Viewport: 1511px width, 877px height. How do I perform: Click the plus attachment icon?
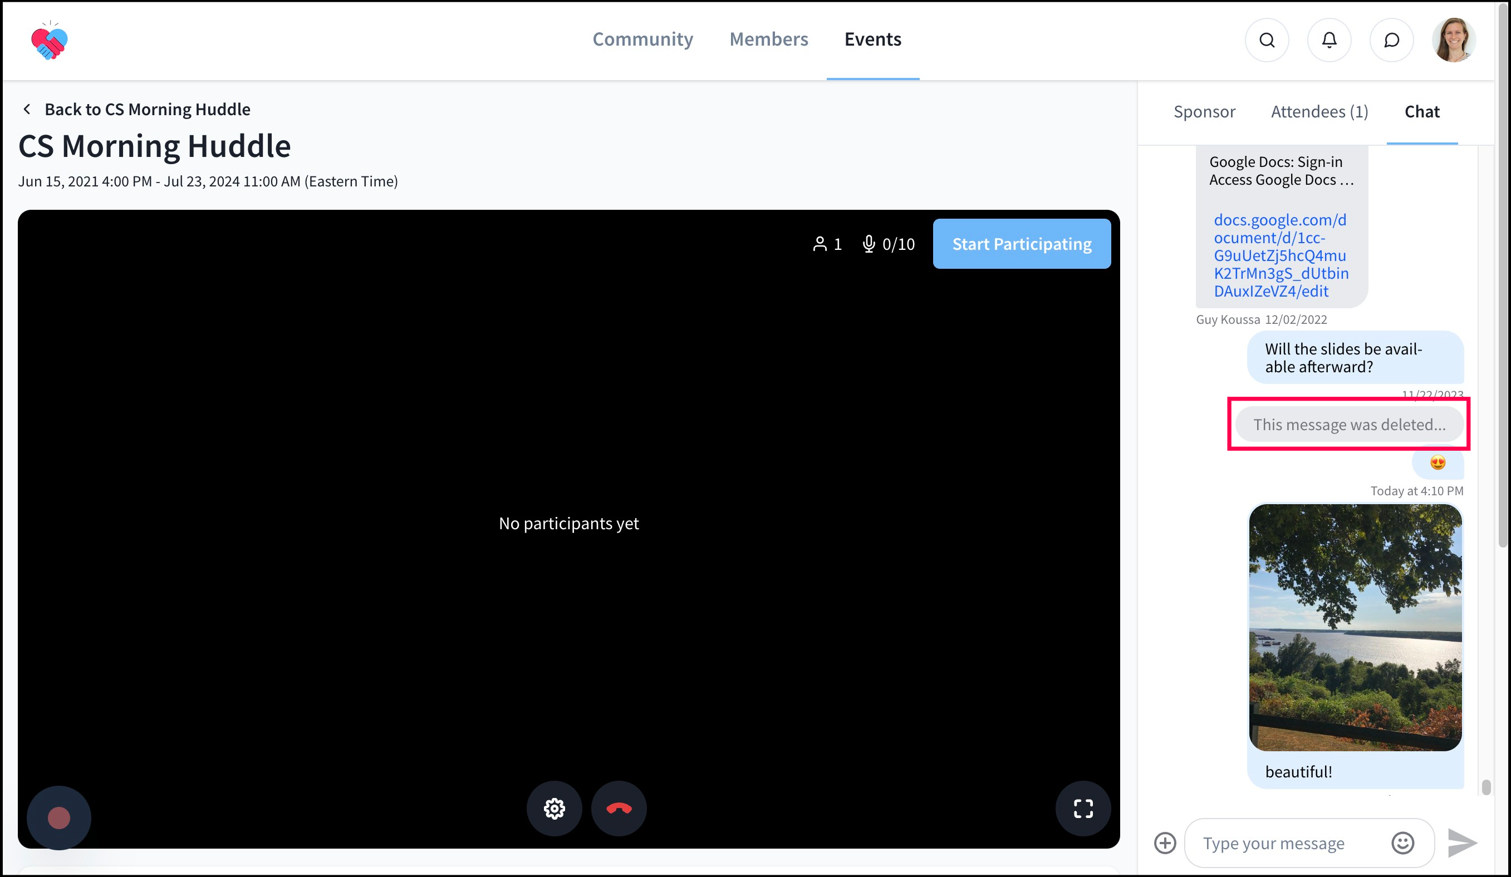1165,843
